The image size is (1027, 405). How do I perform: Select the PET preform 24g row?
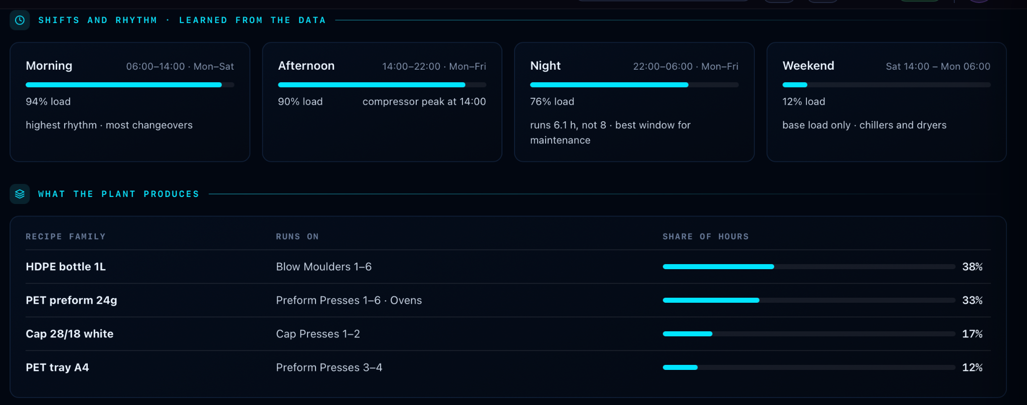point(508,300)
